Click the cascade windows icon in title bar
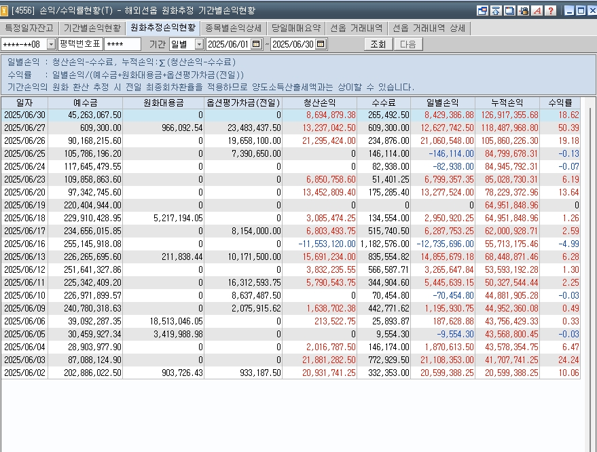 point(509,10)
